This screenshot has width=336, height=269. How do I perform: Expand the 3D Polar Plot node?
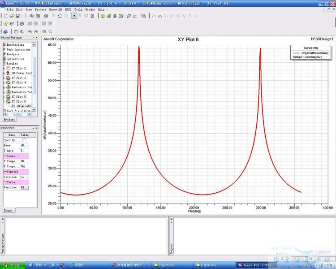point(4,73)
